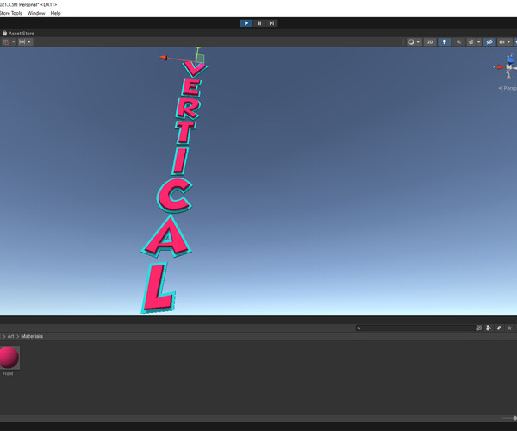Toggle scene audio
Screen dimensions: 517x431
click(458, 42)
